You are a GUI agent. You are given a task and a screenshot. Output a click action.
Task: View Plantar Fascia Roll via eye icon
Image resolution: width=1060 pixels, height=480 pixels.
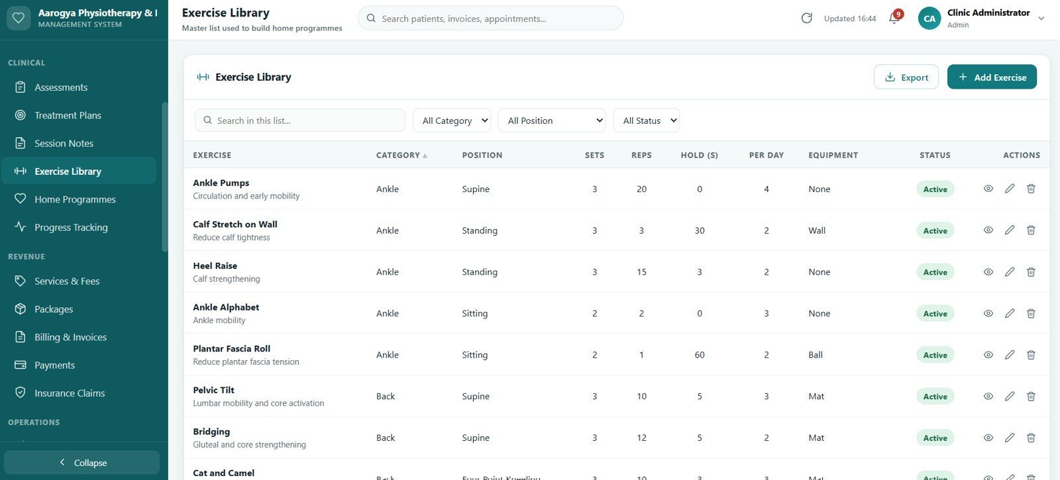click(988, 355)
